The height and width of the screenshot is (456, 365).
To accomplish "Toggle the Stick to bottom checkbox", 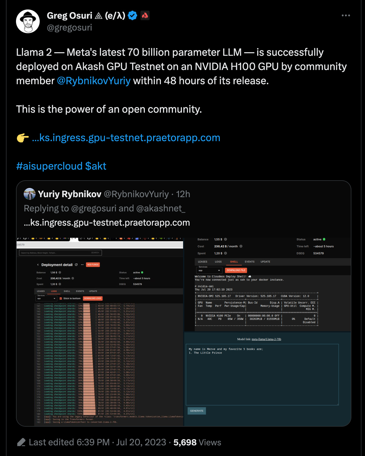I will coord(61,298).
